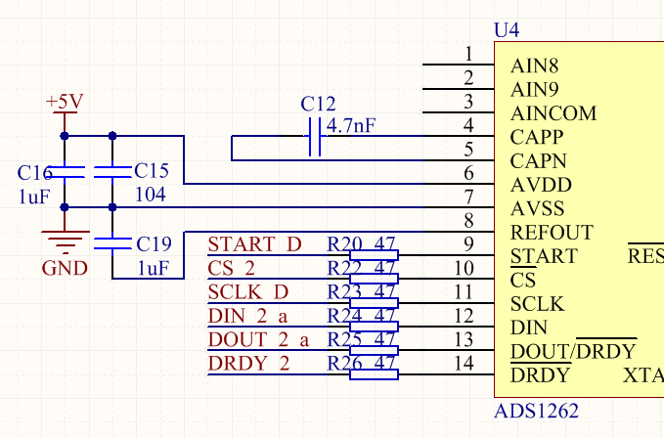Click the AVSS pin name
The image size is (664, 438).
[538, 208]
